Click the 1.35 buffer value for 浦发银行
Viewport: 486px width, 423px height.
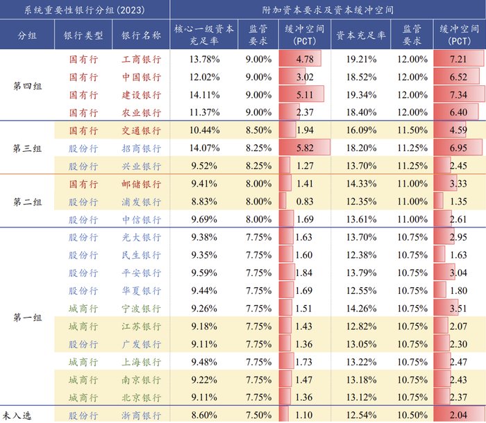[458, 202]
